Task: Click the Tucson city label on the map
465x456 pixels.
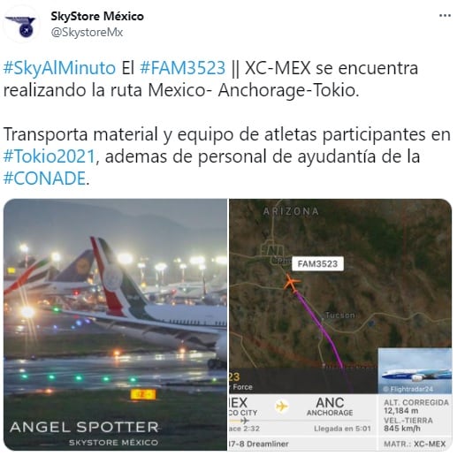Action: (x=339, y=315)
